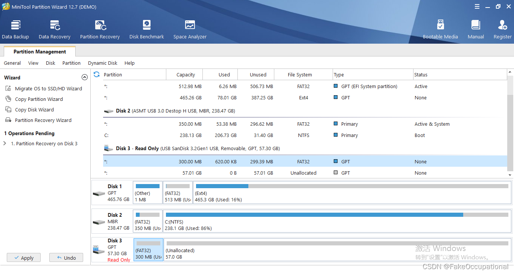Select the 512.98 MB EFI System partition row
Screen dimensions: 514x274
pyautogui.click(x=305, y=86)
